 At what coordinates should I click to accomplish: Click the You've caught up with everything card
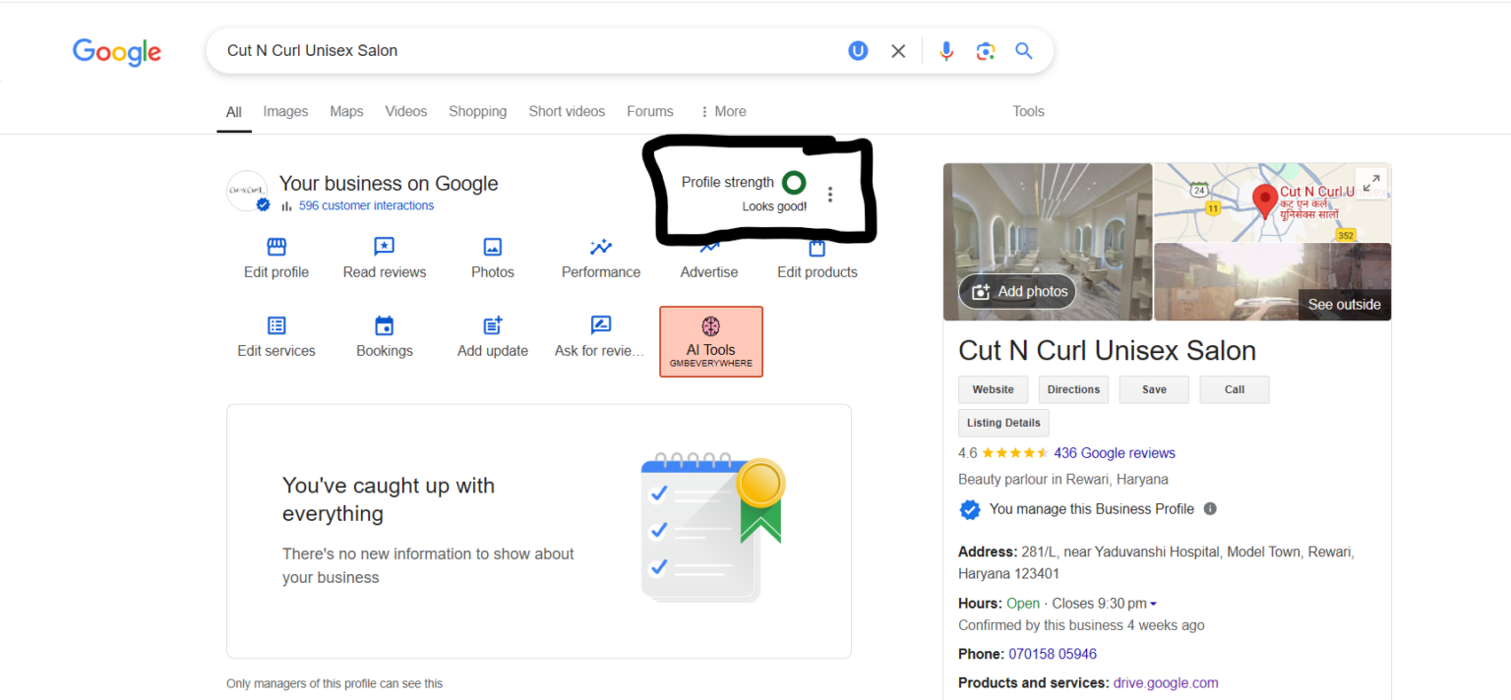click(x=539, y=531)
